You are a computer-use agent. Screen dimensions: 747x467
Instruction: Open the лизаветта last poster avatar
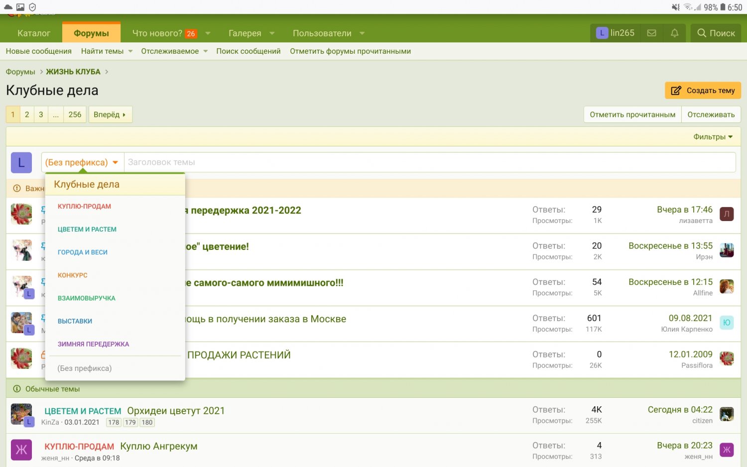point(727,214)
